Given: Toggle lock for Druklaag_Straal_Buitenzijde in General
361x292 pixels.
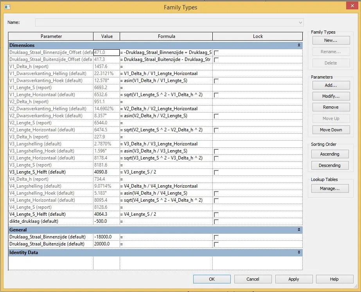Looking at the screenshot, I should 216,244.
